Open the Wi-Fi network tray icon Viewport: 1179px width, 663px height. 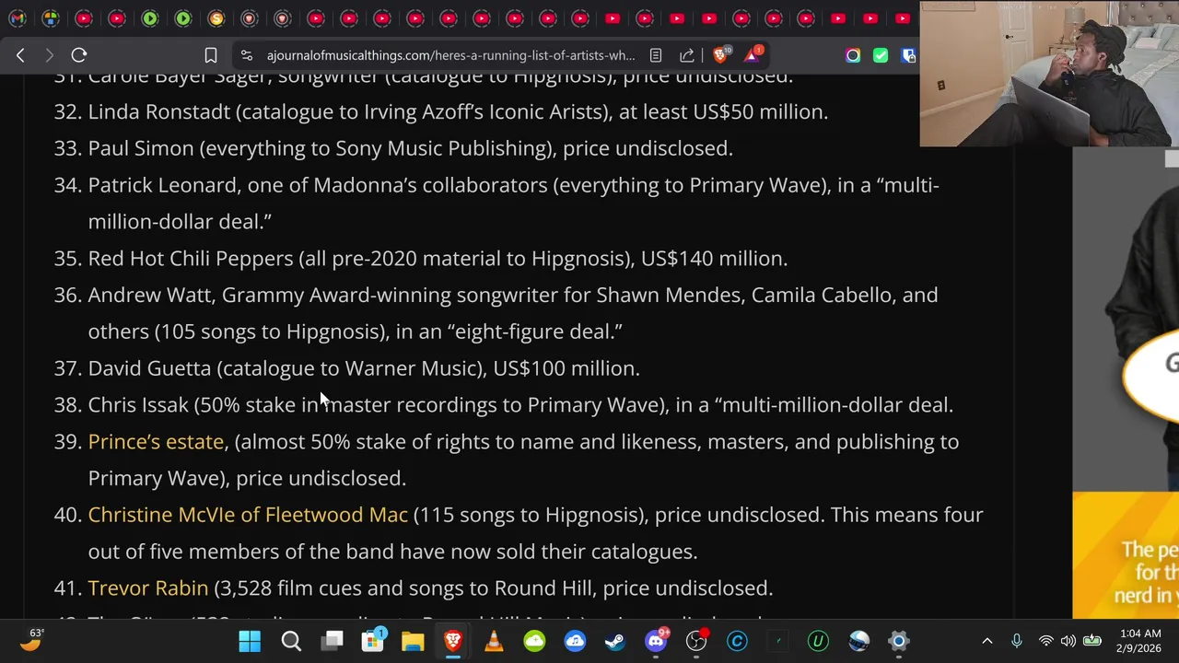[x=1045, y=641]
